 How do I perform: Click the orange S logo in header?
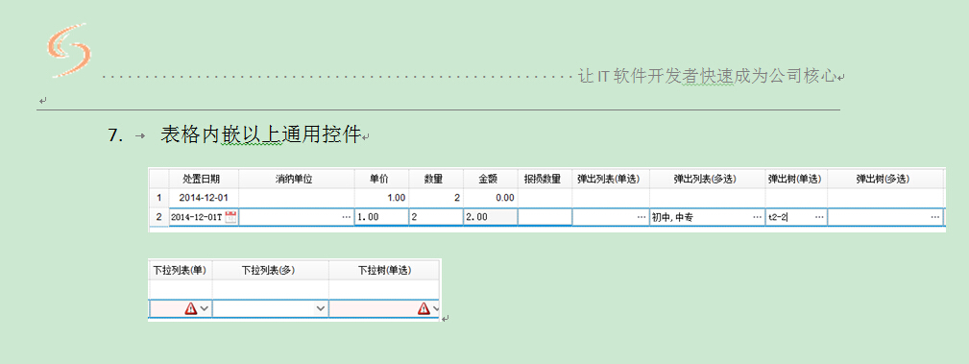pos(68,50)
